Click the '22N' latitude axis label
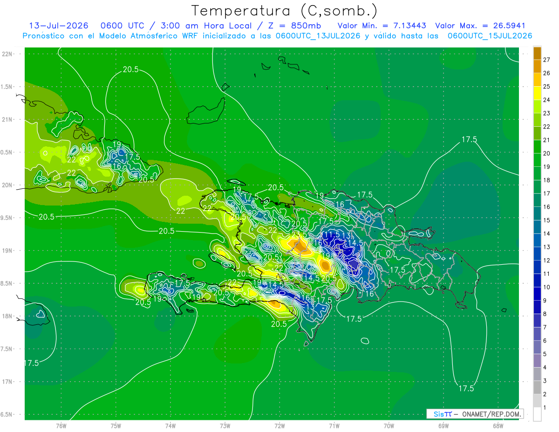 point(7,54)
